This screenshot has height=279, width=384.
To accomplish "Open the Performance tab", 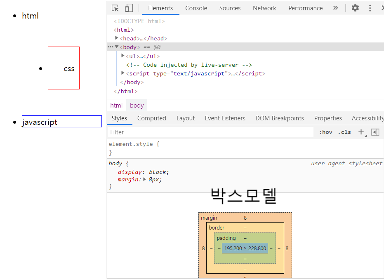I will point(305,8).
